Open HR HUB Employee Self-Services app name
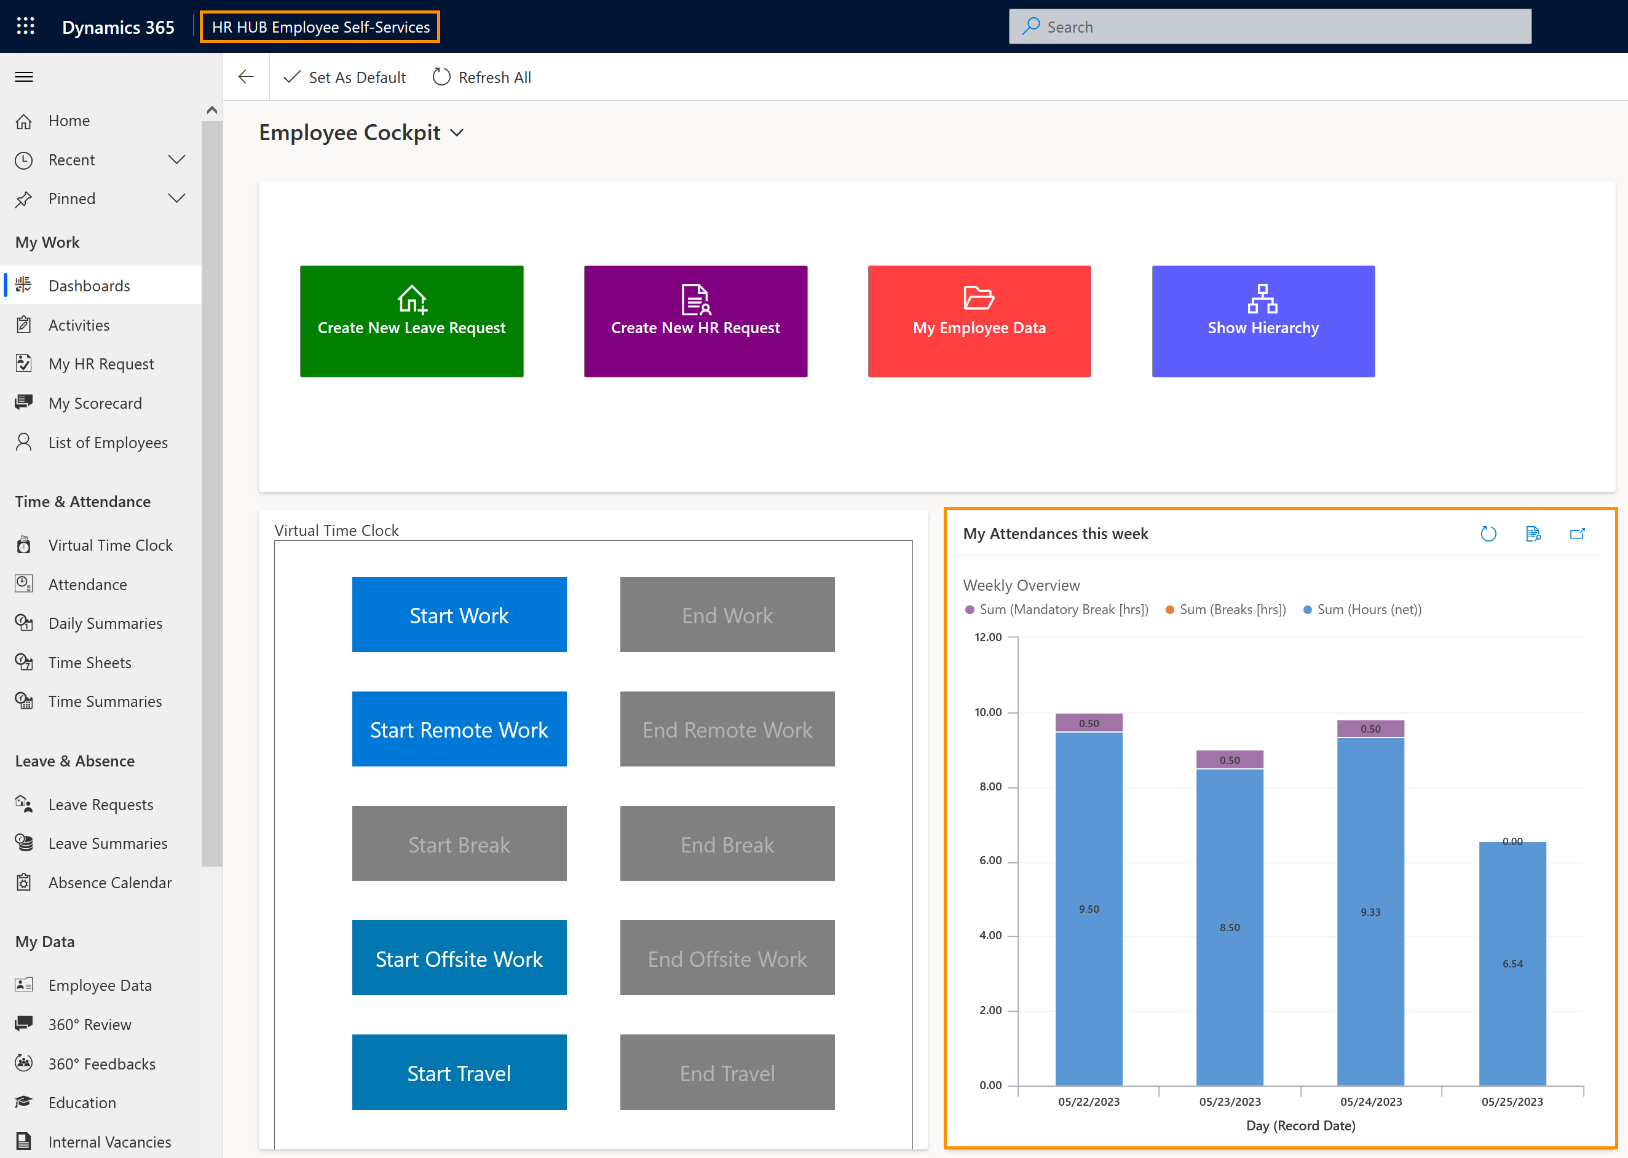The image size is (1628, 1158). point(320,27)
